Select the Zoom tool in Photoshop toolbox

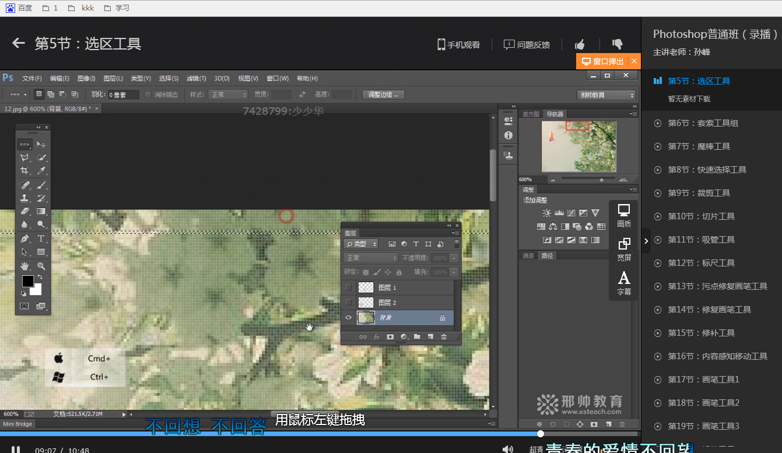tap(41, 266)
